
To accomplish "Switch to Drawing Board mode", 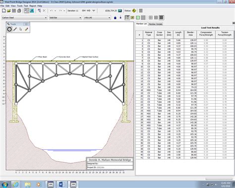I will [x=26, y=11].
